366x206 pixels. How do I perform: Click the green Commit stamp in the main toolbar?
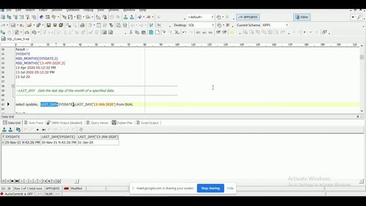coord(126,17)
